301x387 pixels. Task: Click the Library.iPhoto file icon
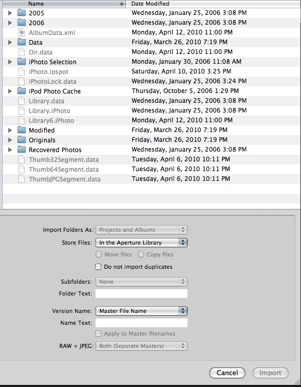(22, 110)
